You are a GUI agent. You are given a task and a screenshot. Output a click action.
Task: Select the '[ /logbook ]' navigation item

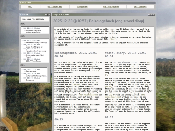pos(83,7)
